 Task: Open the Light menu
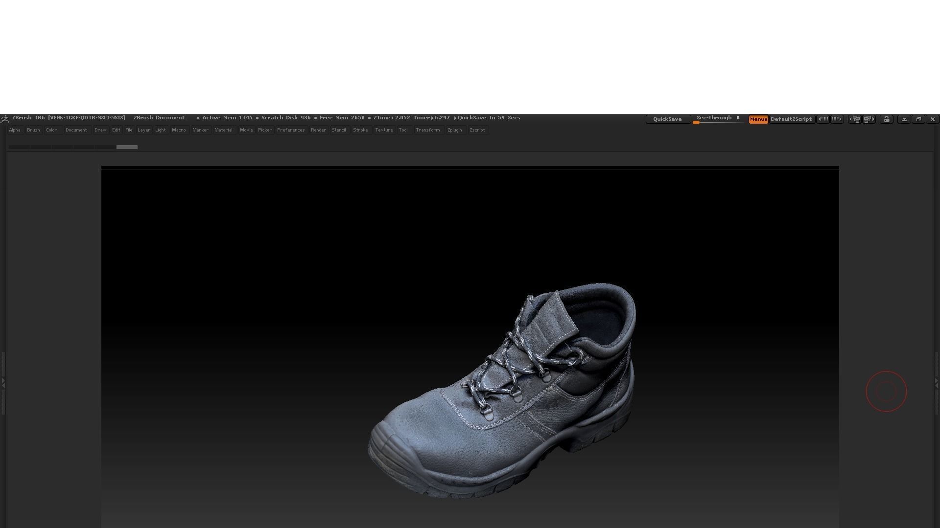pos(161,130)
